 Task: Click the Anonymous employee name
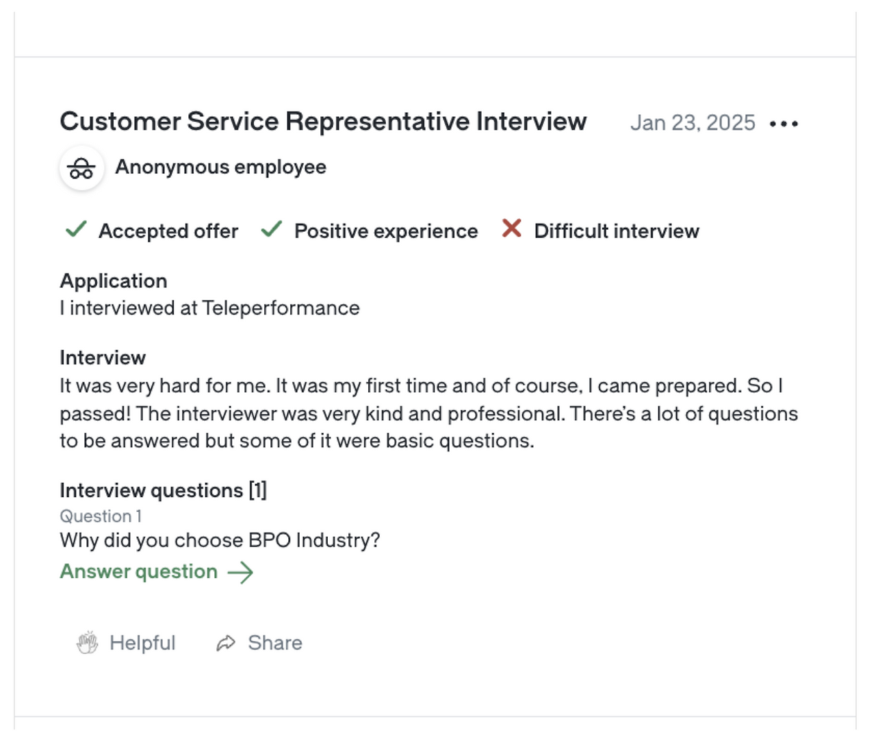220,167
